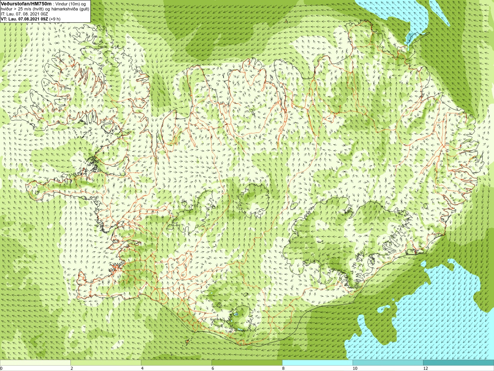Click the 'Vindur (10m) og' label
The width and height of the screenshot is (494, 371).
71,4
